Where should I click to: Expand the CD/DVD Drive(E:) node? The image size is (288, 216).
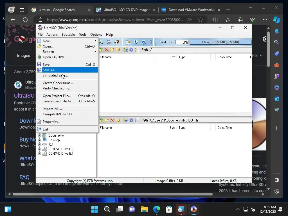(39, 154)
